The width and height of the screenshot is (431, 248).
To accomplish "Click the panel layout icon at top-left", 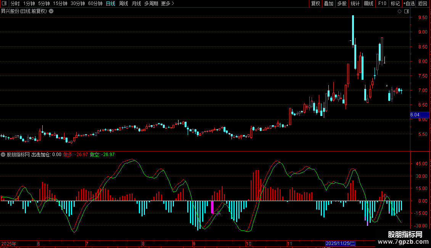I will pyautogui.click(x=4, y=3).
